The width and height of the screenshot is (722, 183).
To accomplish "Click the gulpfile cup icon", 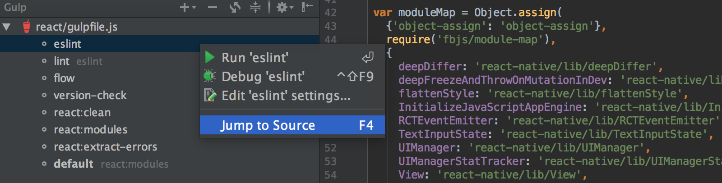I will [27, 27].
